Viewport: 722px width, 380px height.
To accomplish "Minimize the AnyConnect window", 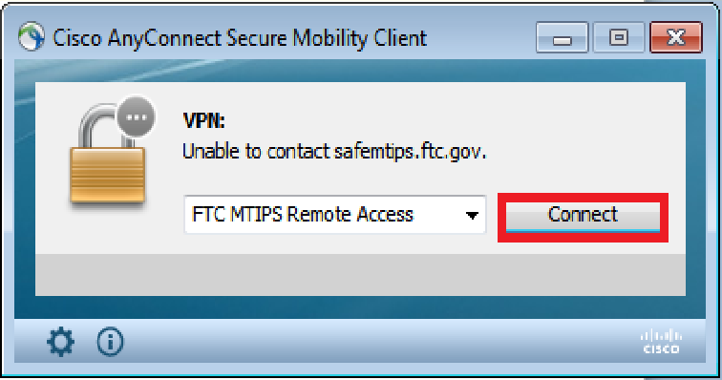I will [562, 37].
